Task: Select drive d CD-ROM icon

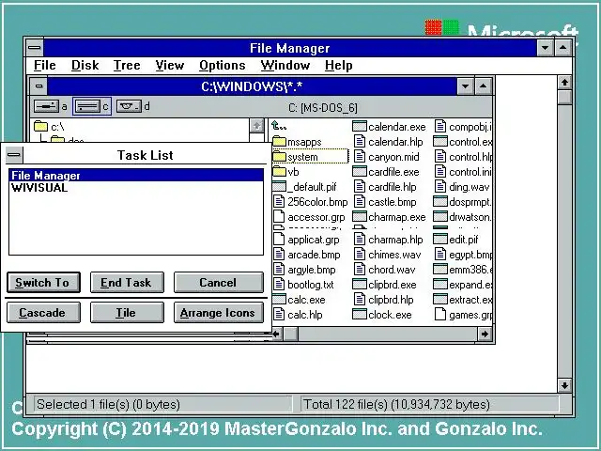Action: (x=129, y=106)
